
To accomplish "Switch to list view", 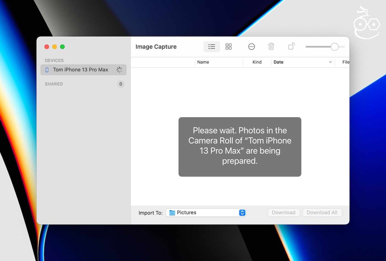I will tap(211, 47).
